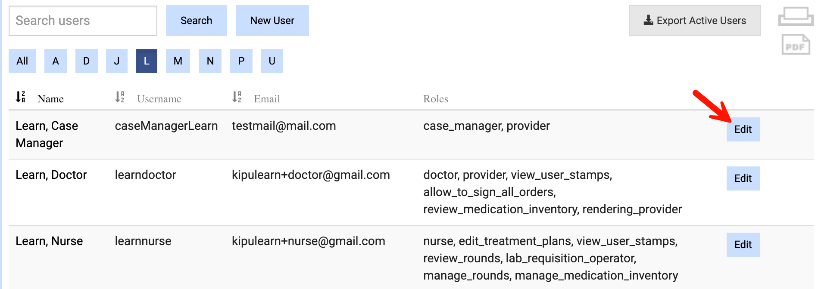The image size is (818, 289).
Task: Filter users by letter A
Action: tap(56, 61)
